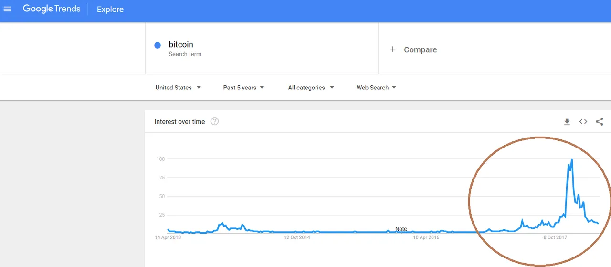Click the 14 Apr 2013 axis label
The image size is (611, 267).
[168, 237]
